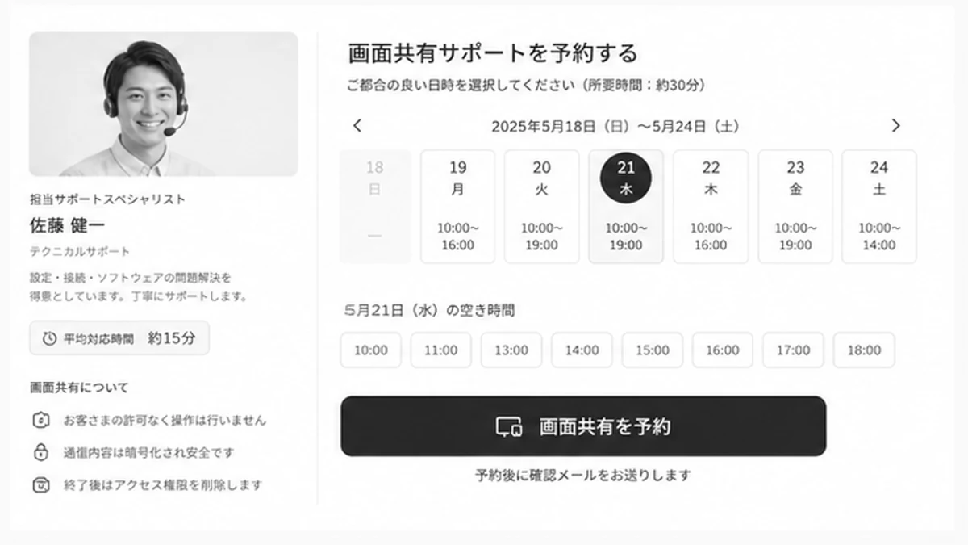Pick Saturday the 24th date card

coord(879,207)
